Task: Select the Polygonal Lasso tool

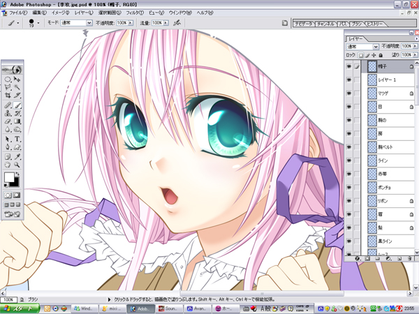Action: point(8,87)
